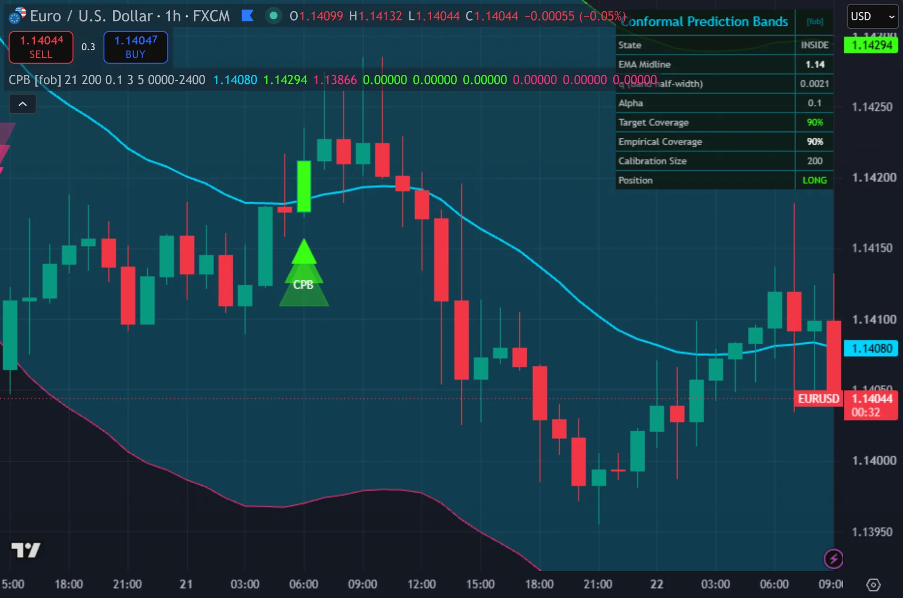Click the cyan 1.14080 indicator legend value

[235, 80]
